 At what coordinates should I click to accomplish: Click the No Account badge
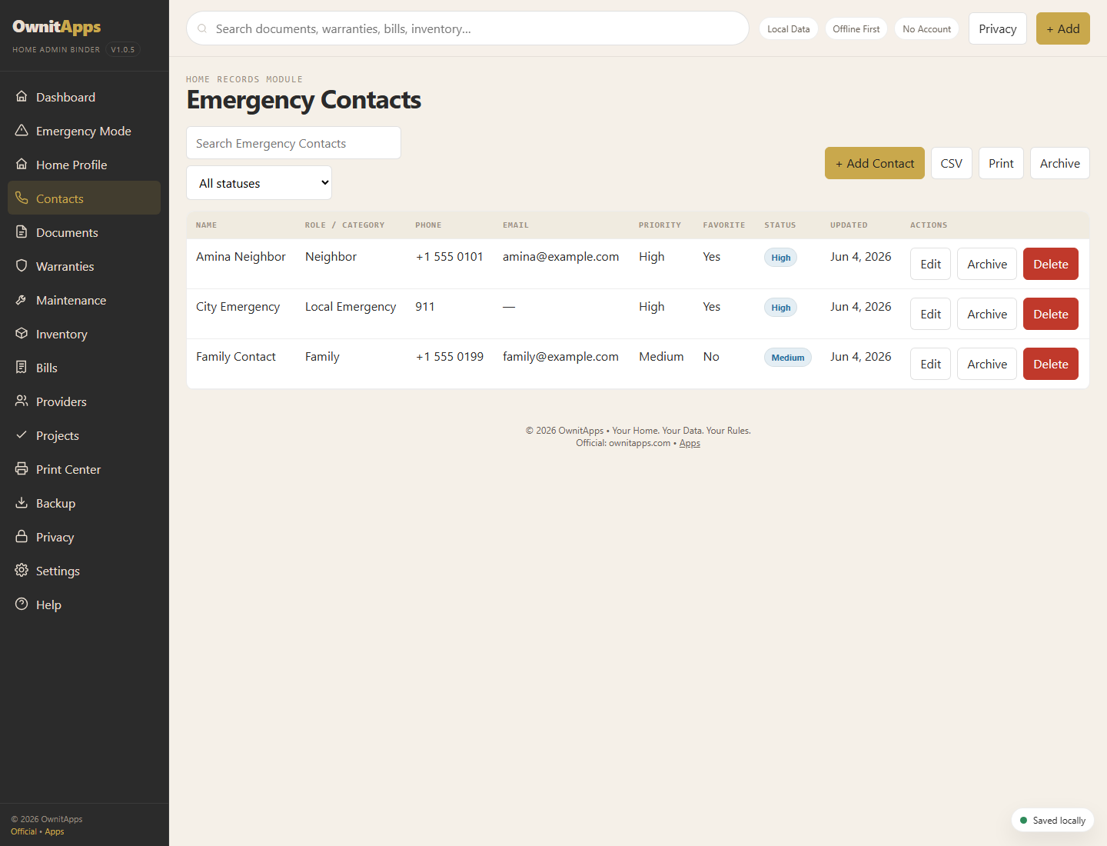[x=926, y=28]
